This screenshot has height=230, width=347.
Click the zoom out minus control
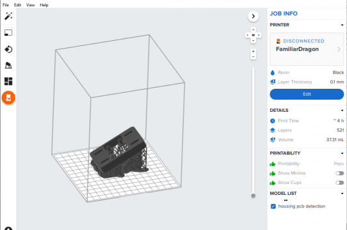(253, 57)
